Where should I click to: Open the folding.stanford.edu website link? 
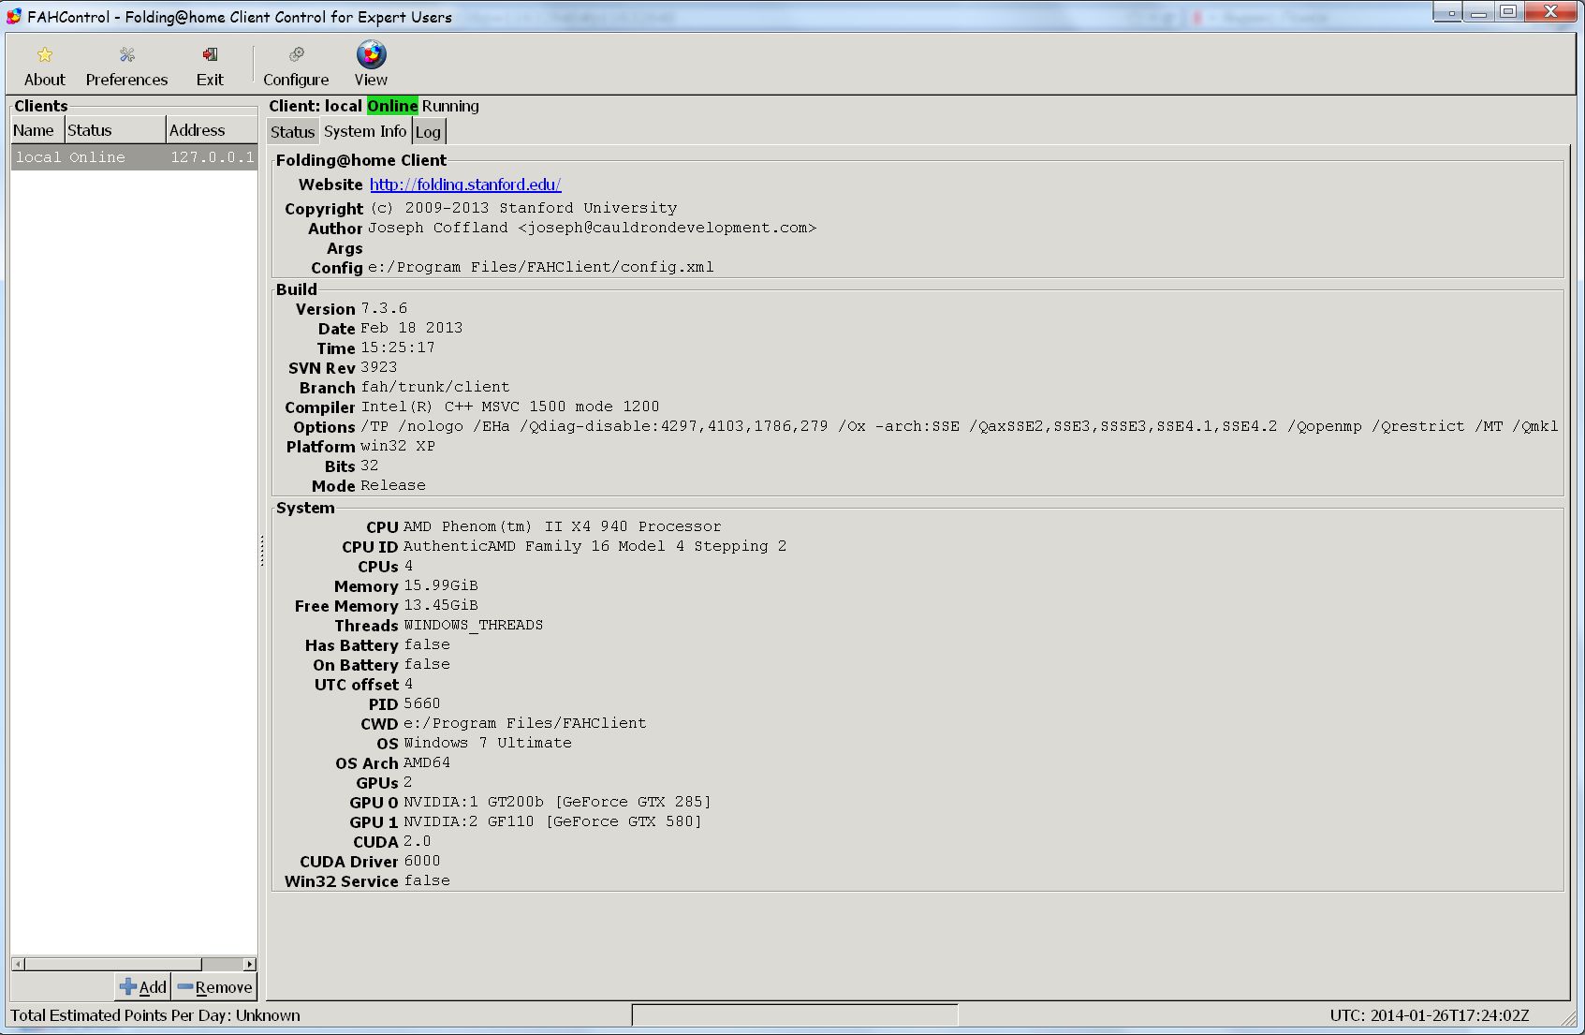(x=465, y=185)
